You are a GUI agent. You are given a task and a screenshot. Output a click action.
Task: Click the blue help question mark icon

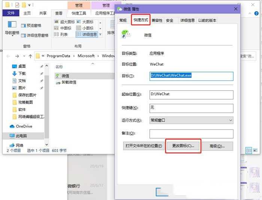257,13
